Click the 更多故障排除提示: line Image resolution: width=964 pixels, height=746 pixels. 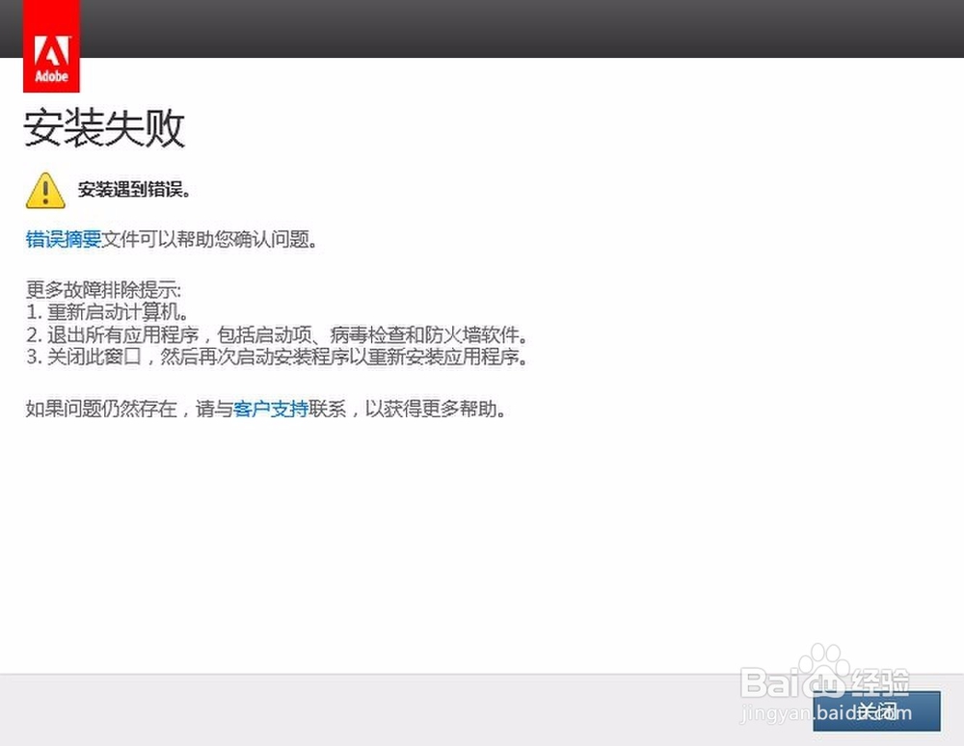tap(104, 289)
